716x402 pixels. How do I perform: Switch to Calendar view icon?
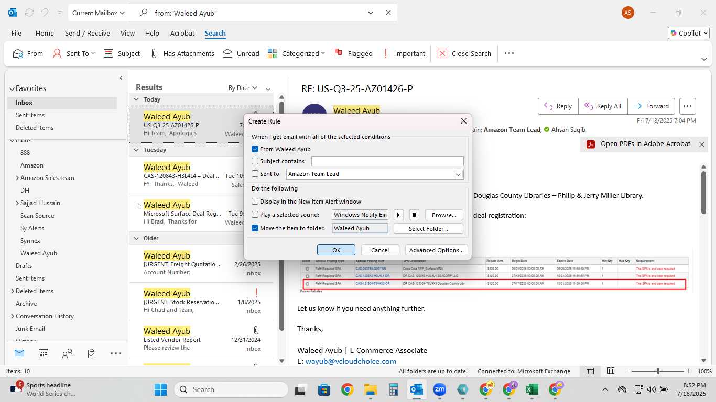tap(44, 353)
